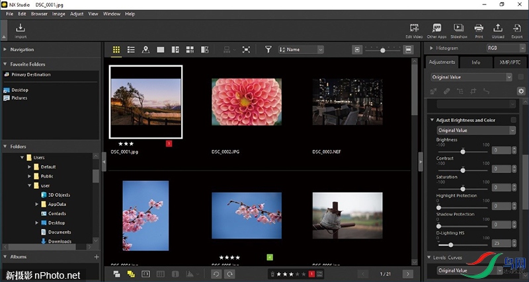This screenshot has width=529, height=282.
Task: Toggle the Adjust Brightness and Color checkbox
Action: [513, 120]
